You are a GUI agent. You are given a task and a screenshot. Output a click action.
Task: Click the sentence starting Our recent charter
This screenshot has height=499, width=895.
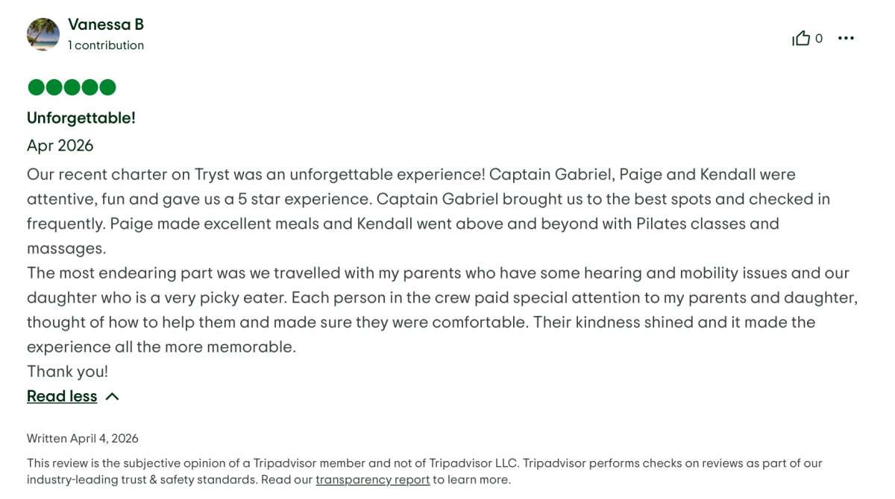click(254, 174)
